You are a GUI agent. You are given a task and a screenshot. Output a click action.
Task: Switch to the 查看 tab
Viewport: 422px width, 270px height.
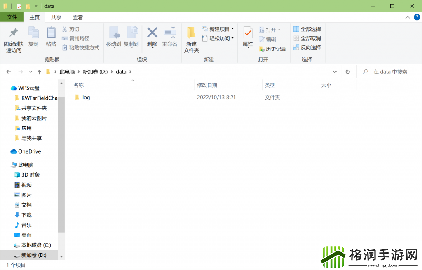(x=77, y=17)
